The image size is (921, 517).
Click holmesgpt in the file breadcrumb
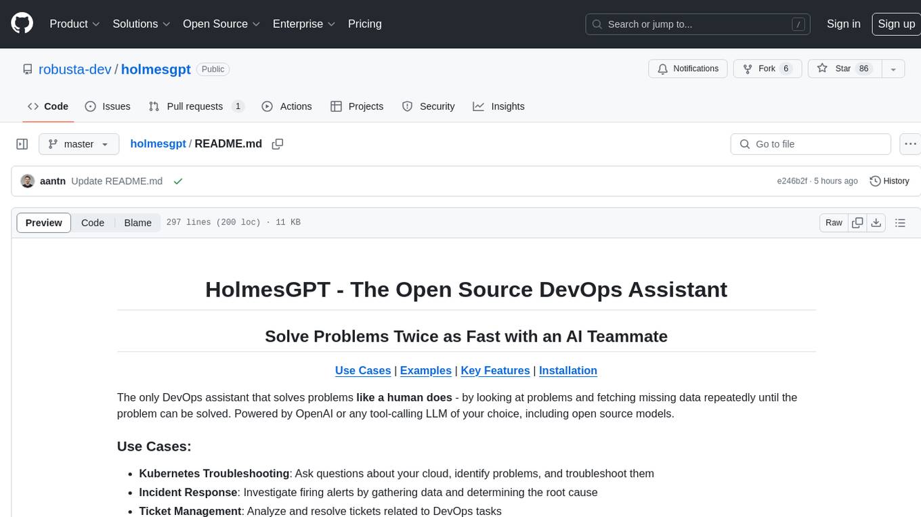point(158,144)
